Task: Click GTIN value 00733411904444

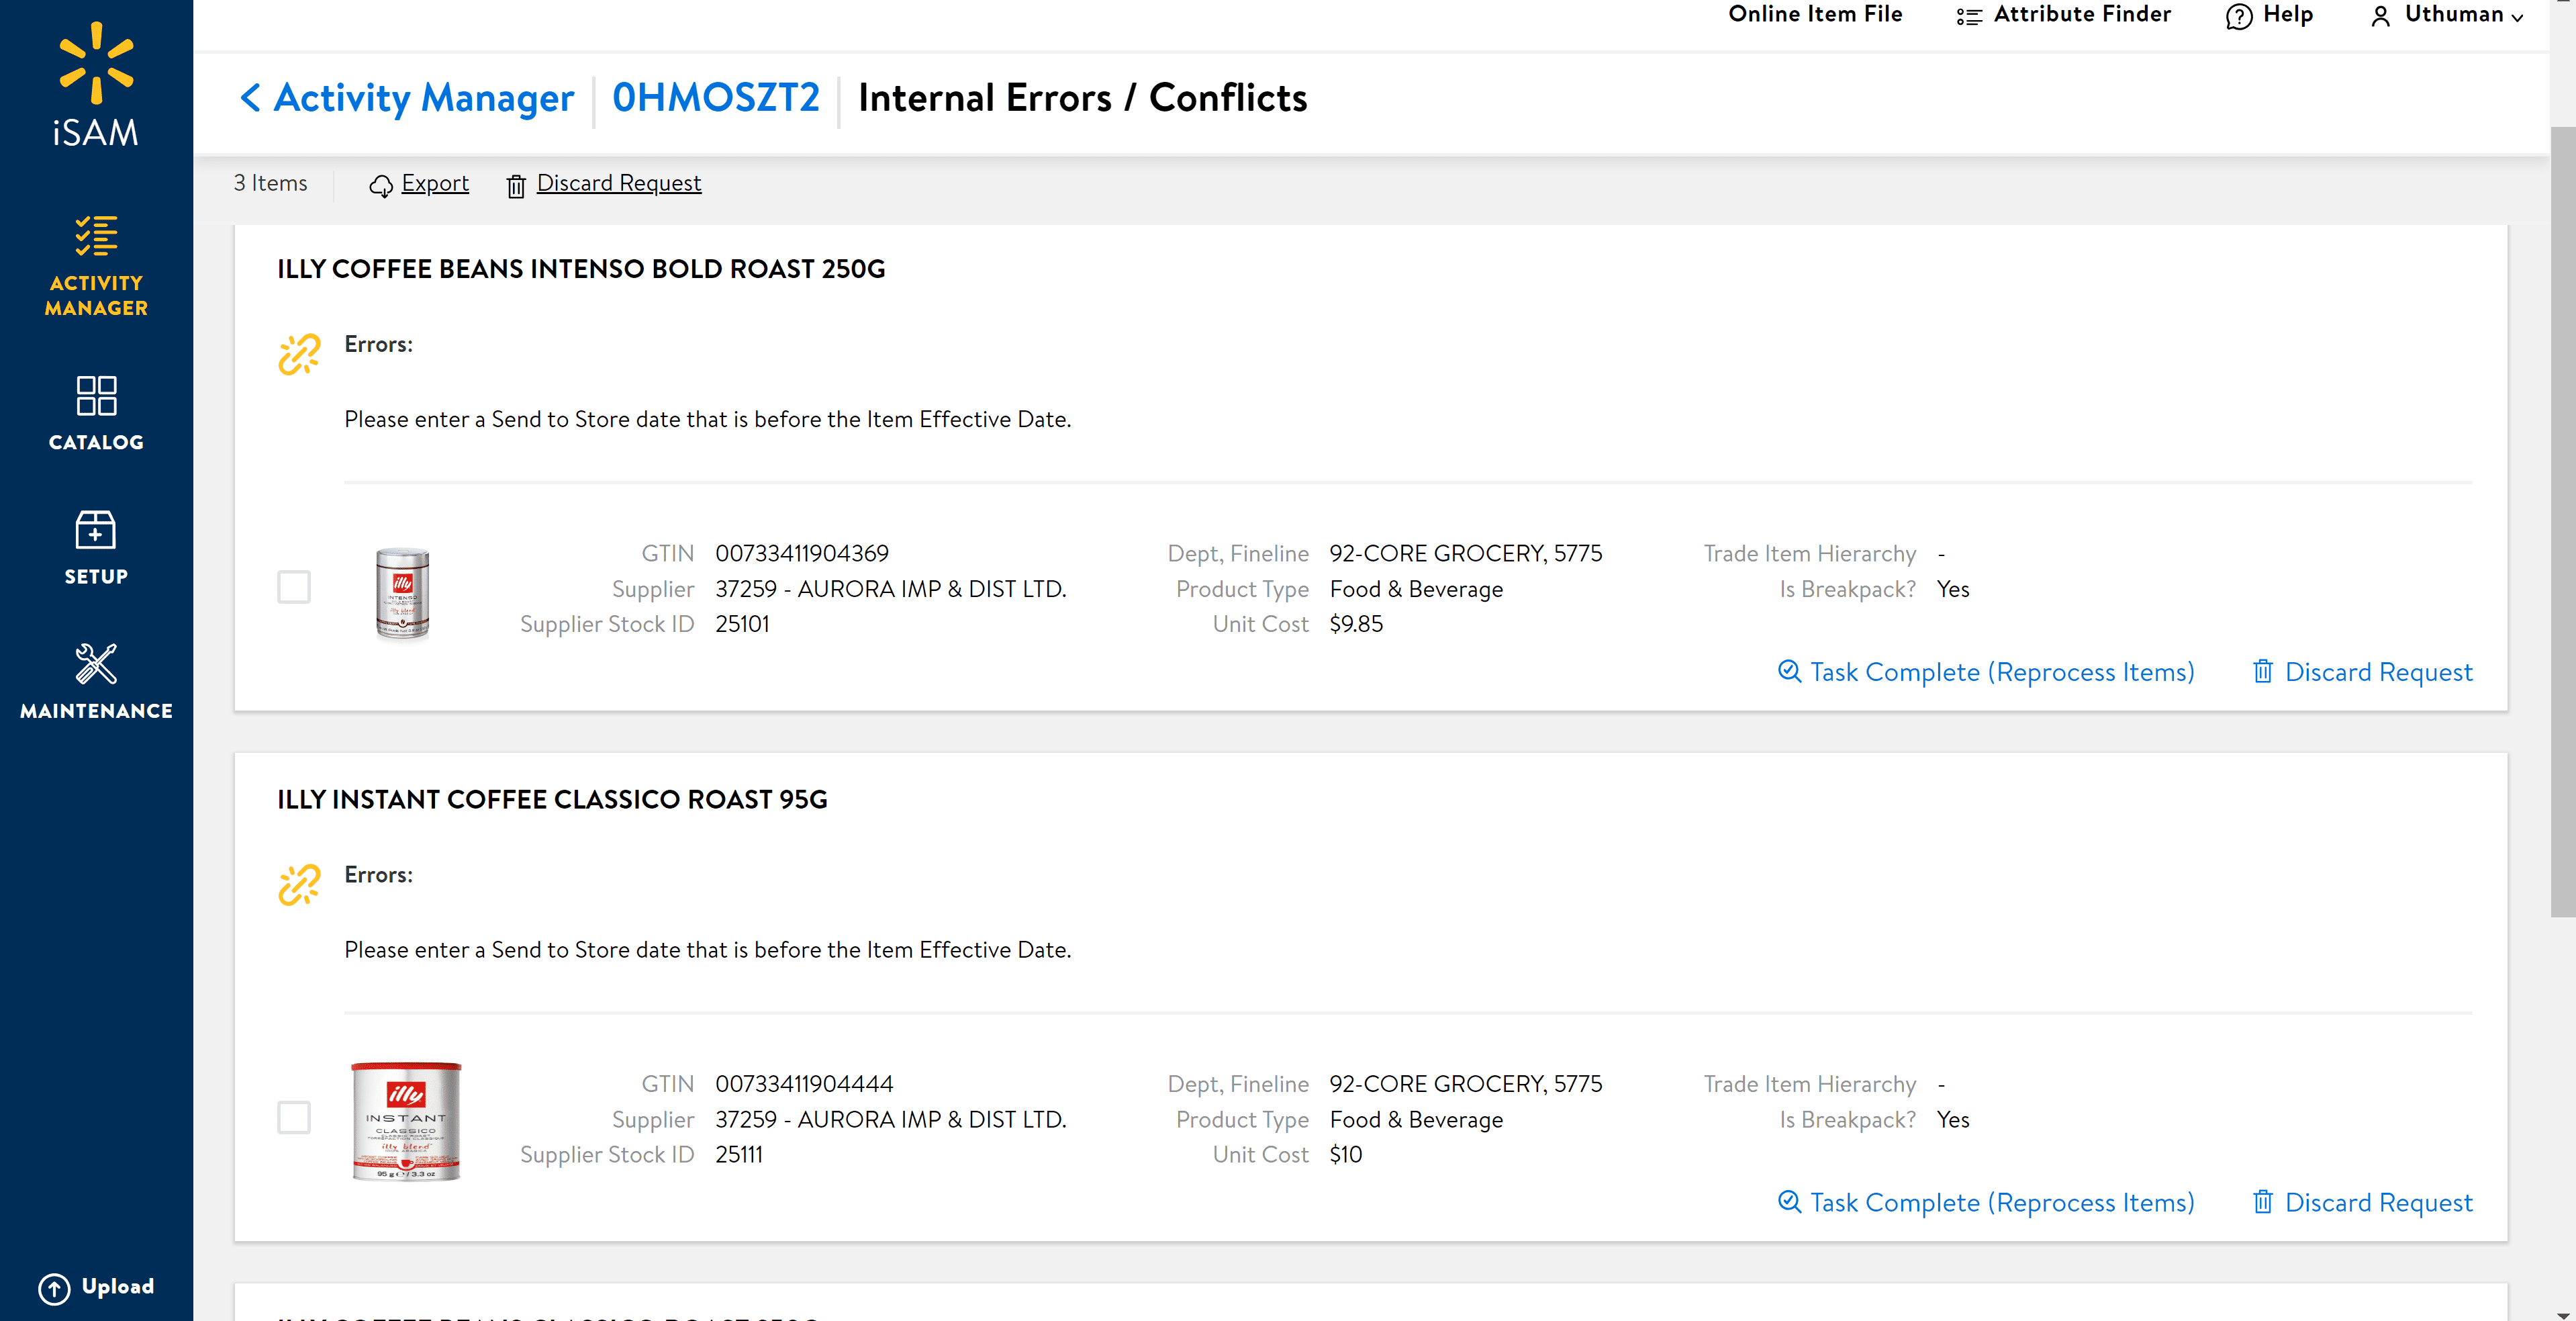Action: pos(804,1083)
